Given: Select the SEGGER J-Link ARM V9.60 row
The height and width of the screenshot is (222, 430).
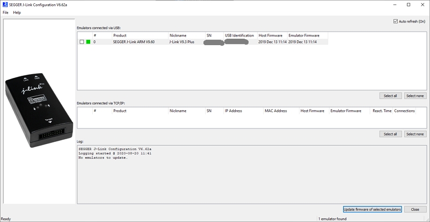Looking at the screenshot, I should tap(134, 42).
